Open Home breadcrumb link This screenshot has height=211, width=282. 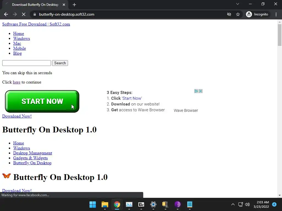tap(18, 143)
